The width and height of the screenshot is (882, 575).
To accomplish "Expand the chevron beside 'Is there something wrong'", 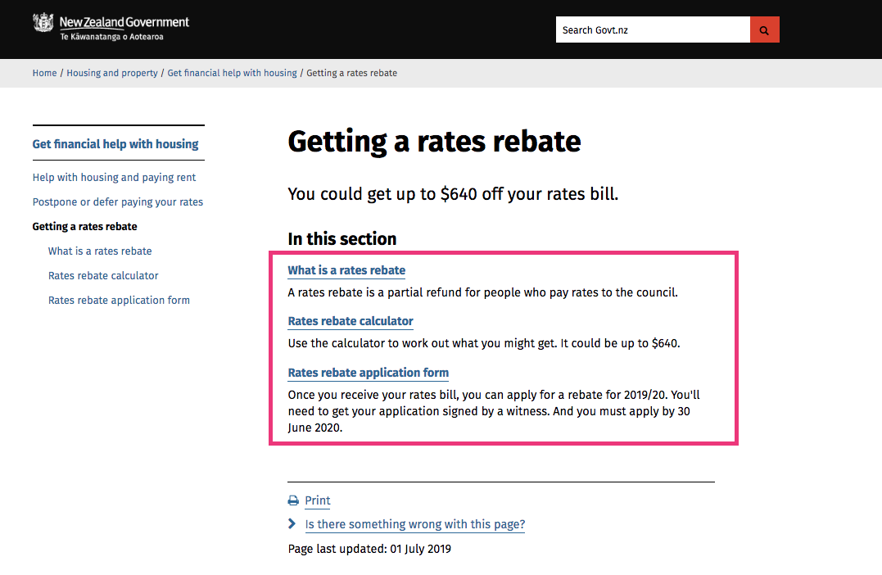I will [292, 523].
